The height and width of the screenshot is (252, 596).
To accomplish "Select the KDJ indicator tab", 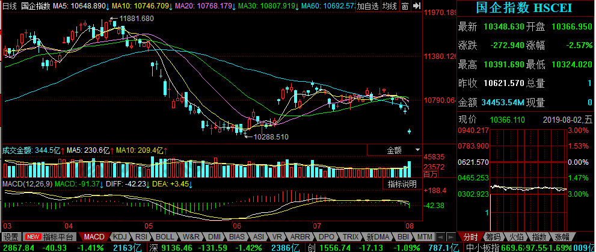I will point(120,236).
